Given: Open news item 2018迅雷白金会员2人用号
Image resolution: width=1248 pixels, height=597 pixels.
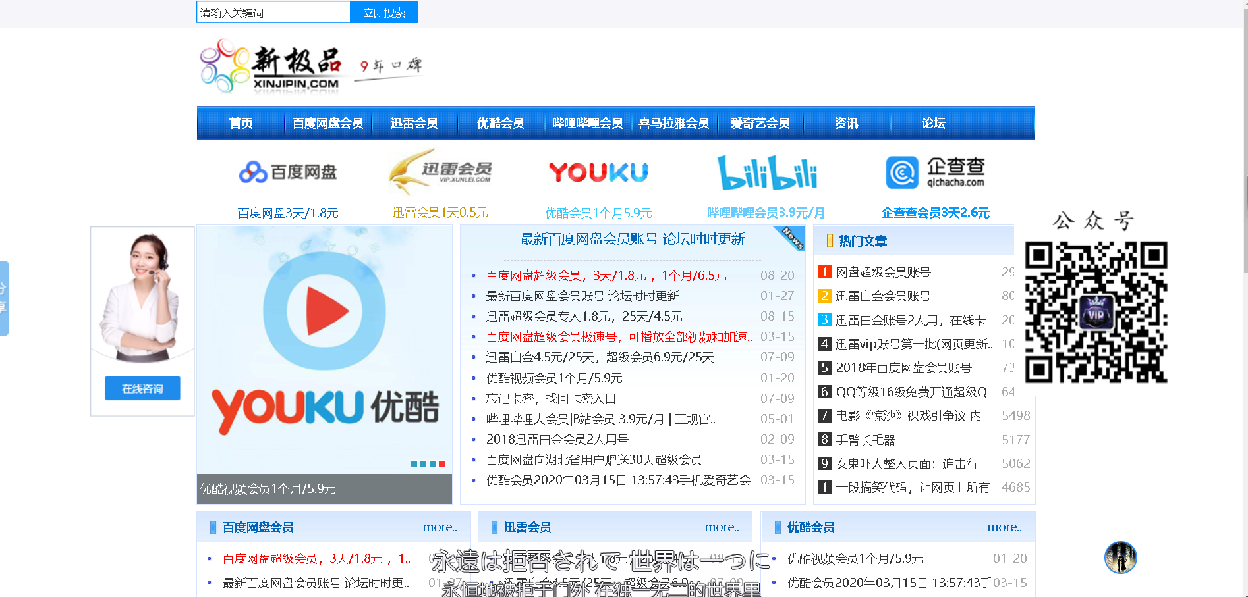Looking at the screenshot, I should click(x=557, y=439).
